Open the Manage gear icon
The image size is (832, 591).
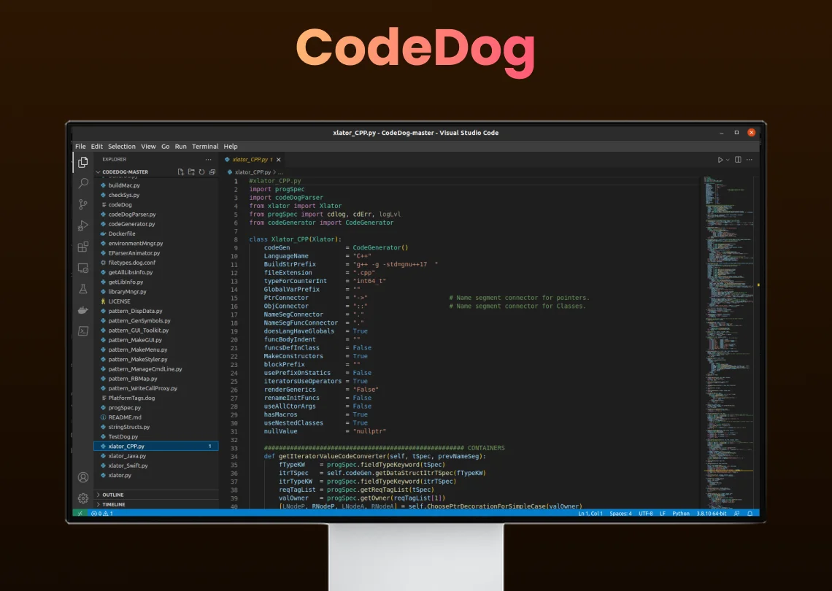point(82,498)
